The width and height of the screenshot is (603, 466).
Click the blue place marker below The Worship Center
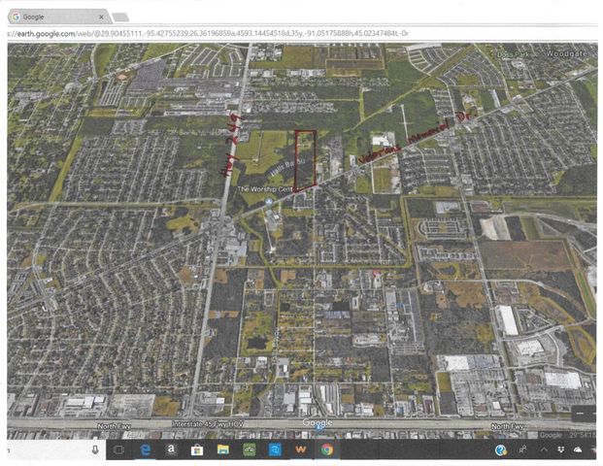pyautogui.click(x=269, y=202)
